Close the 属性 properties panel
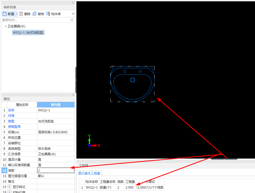The width and height of the screenshot is (255, 193). (73, 95)
